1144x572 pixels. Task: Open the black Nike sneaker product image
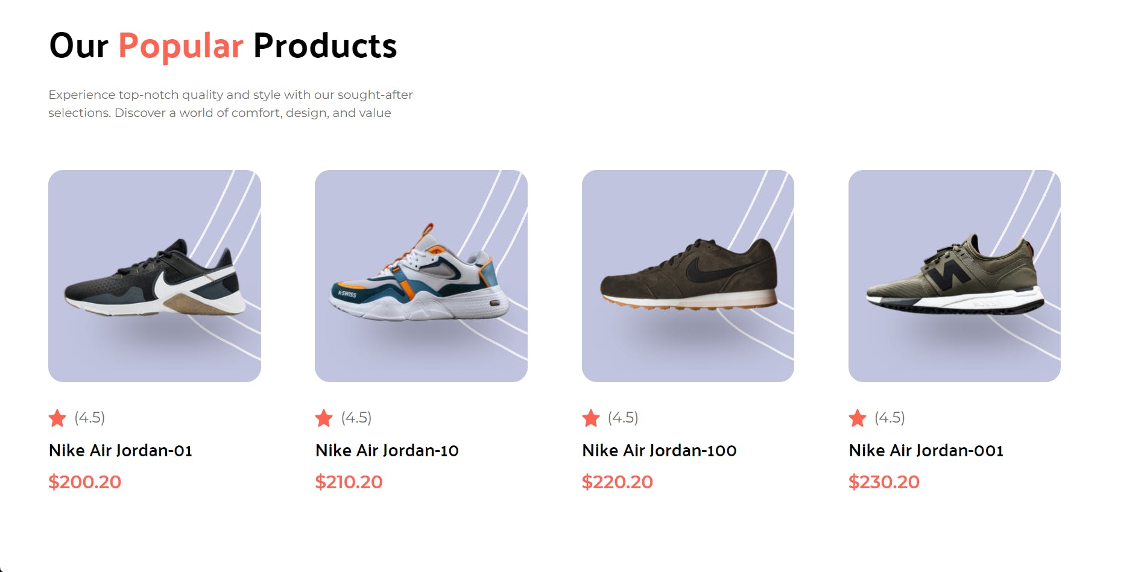(154, 276)
